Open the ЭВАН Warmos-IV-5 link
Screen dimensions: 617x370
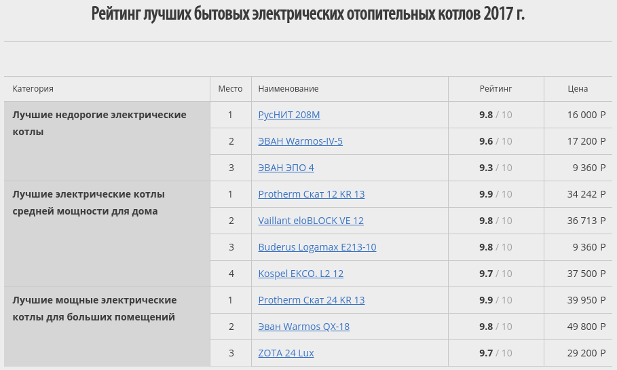tap(300, 141)
